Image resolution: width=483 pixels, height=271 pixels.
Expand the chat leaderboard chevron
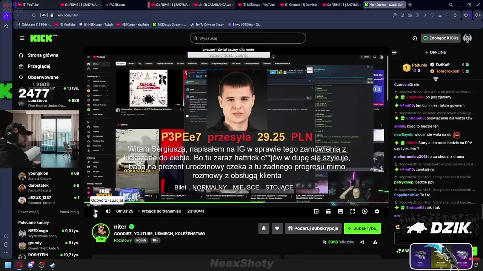435,79
